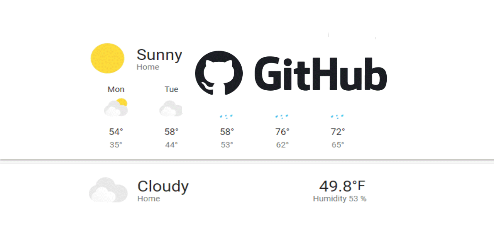The width and height of the screenshot is (494, 247).
Task: Select the Mon forecast day label
Action: [x=116, y=90]
